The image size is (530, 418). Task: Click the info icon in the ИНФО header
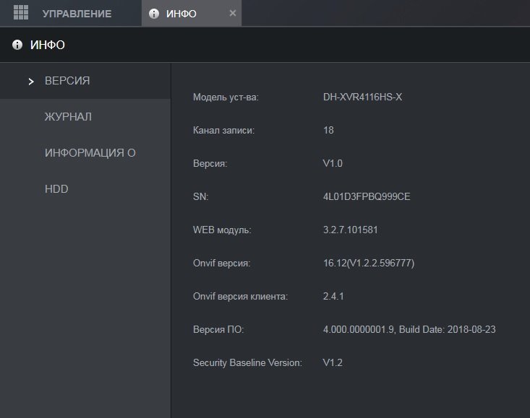[17, 45]
